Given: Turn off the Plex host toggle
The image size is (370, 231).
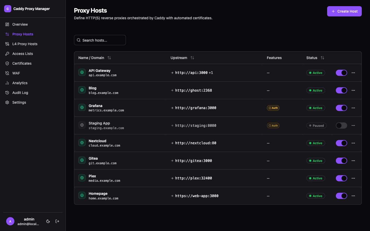Looking at the screenshot, I should coord(341,178).
